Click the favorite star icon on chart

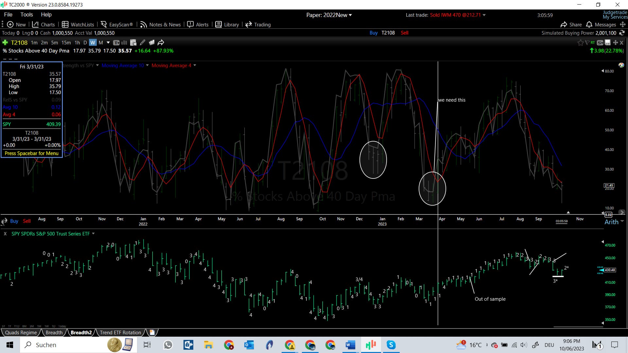(x=580, y=43)
